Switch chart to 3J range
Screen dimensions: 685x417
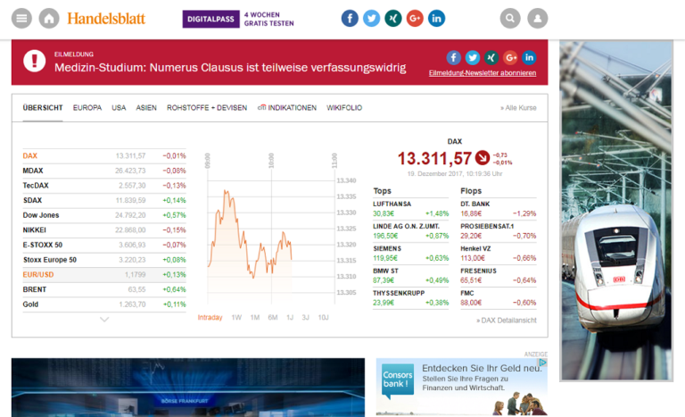(x=305, y=317)
